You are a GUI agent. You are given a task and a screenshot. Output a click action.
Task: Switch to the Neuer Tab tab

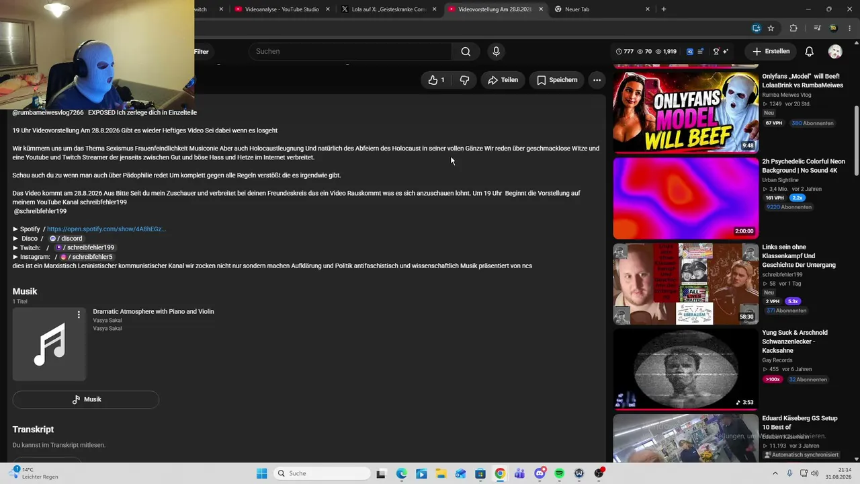[602, 9]
